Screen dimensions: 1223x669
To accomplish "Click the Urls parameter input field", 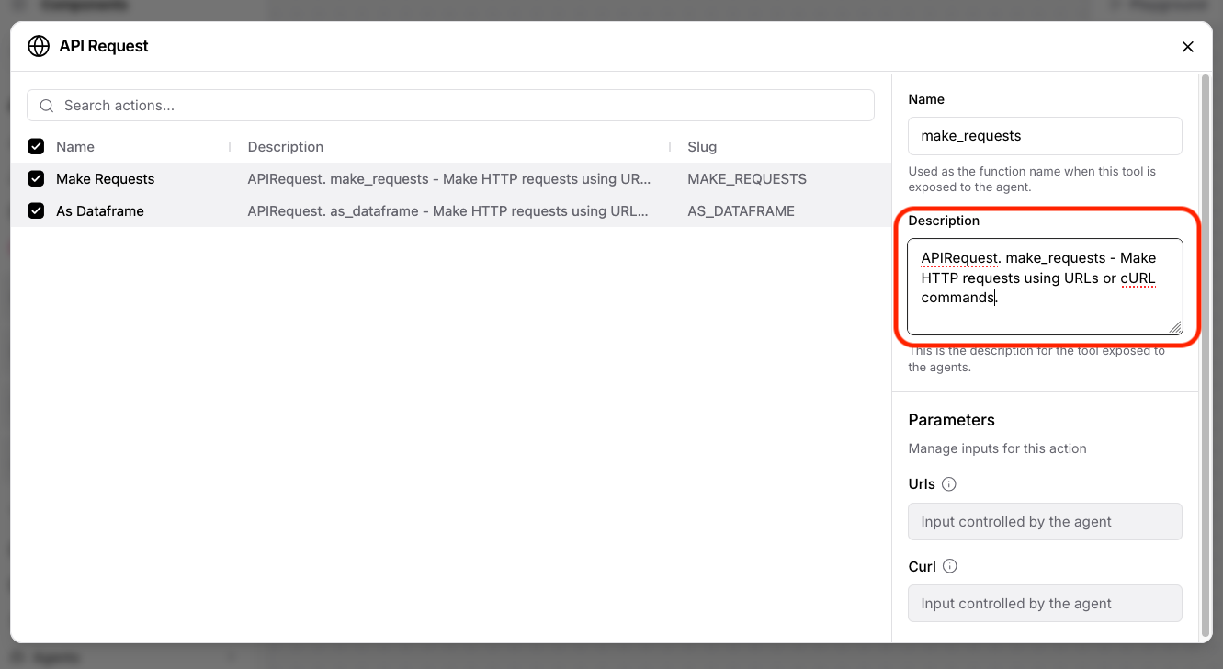I will [1044, 522].
